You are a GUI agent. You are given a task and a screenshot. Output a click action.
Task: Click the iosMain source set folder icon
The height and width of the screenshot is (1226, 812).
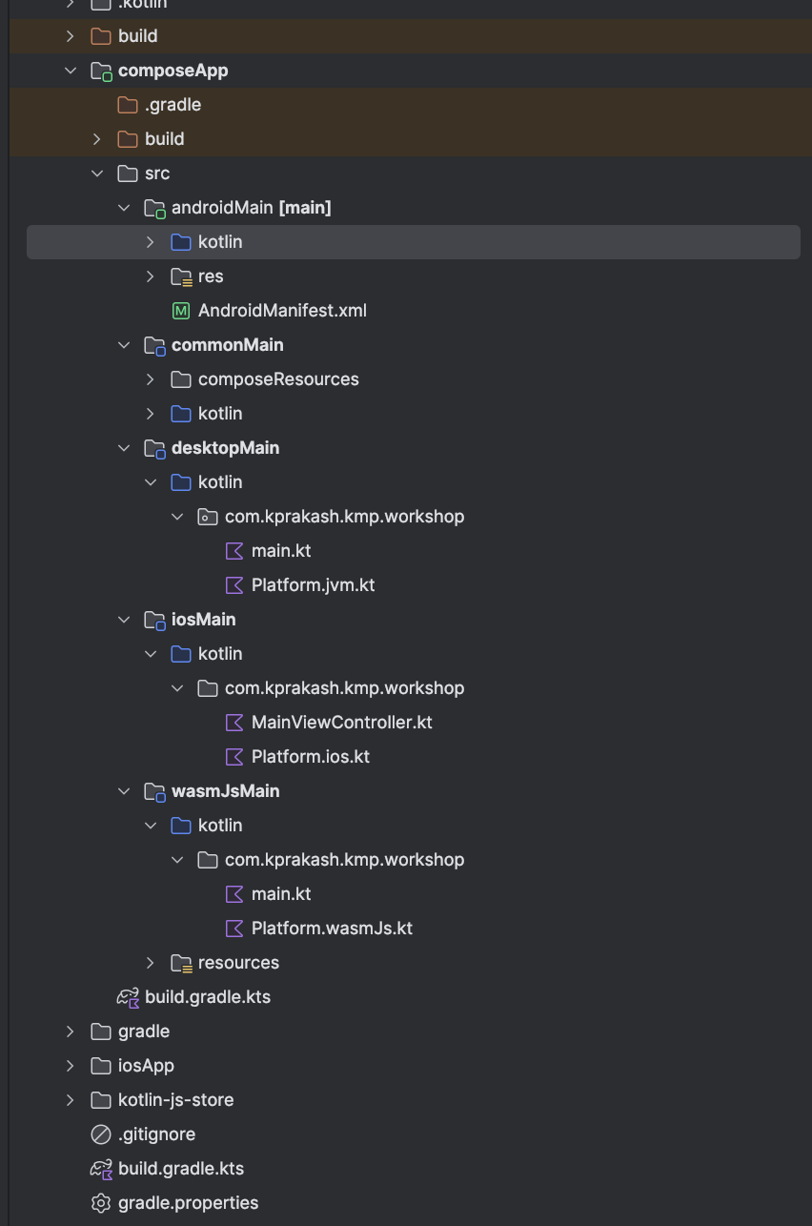tap(154, 620)
